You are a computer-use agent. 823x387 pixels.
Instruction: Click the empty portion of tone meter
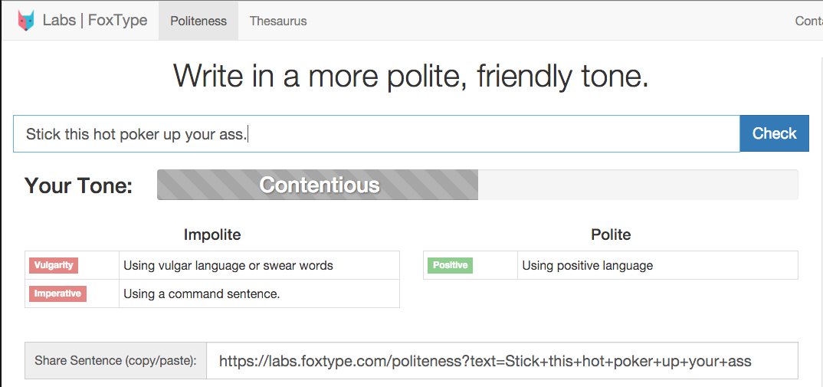(638, 185)
